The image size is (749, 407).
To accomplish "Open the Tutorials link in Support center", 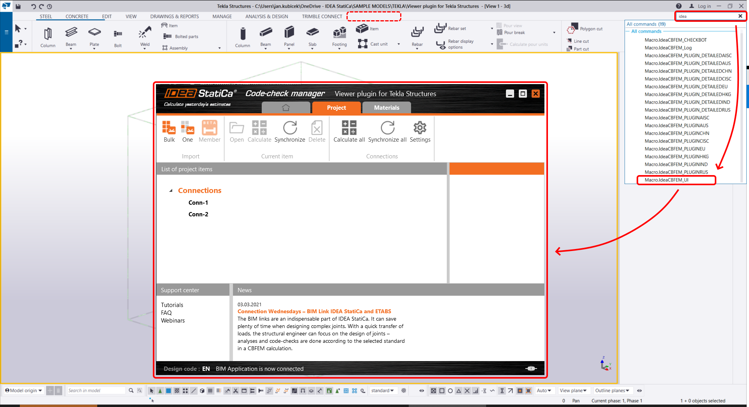I will tap(171, 305).
